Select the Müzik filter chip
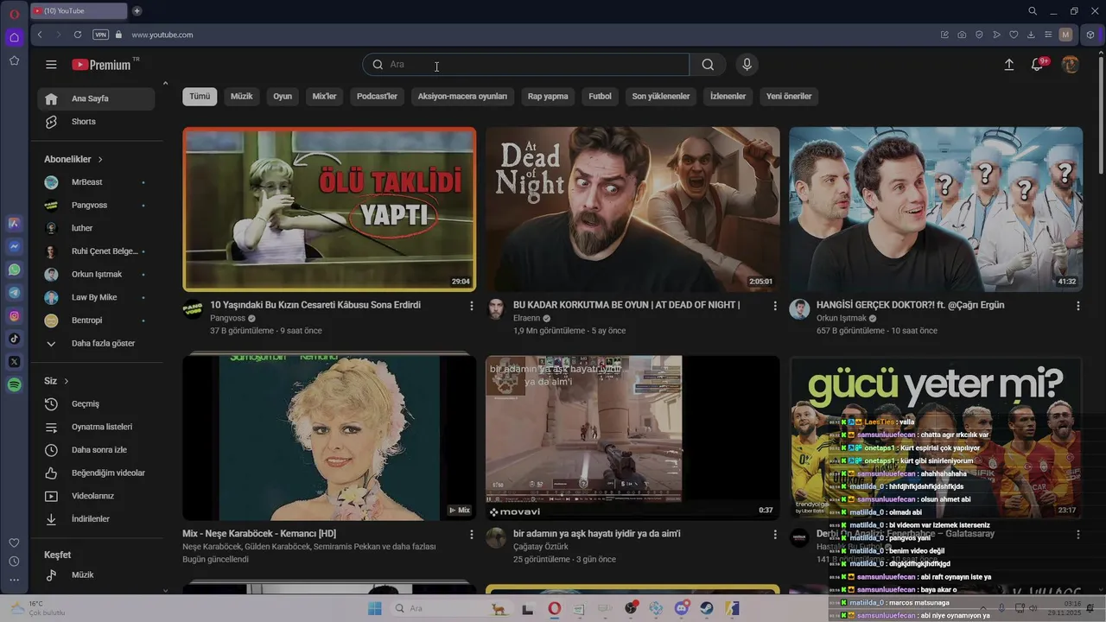The image size is (1106, 622). pyautogui.click(x=242, y=96)
